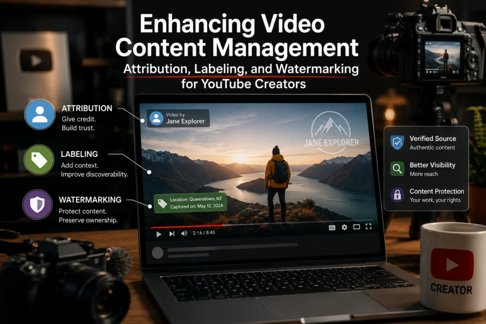Click tag icon in green location label
486x324 pixels.
tap(162, 203)
